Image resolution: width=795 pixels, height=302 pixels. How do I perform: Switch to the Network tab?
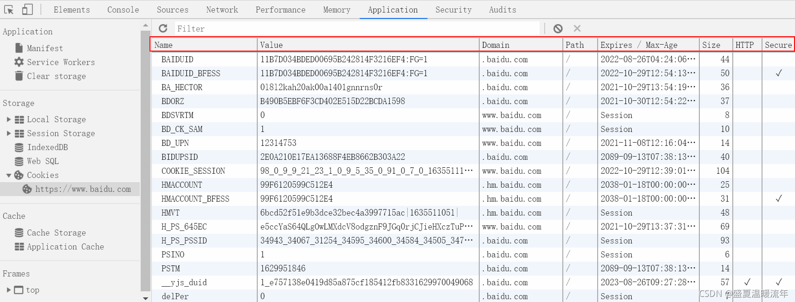(222, 9)
